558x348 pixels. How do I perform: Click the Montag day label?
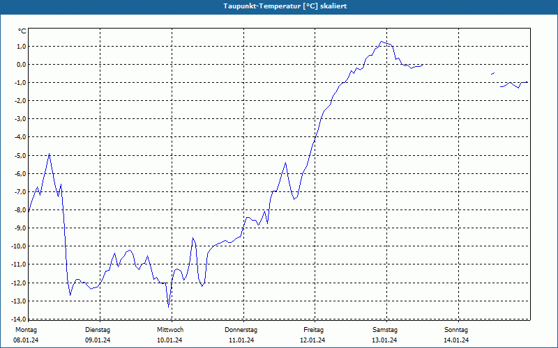tap(26, 330)
